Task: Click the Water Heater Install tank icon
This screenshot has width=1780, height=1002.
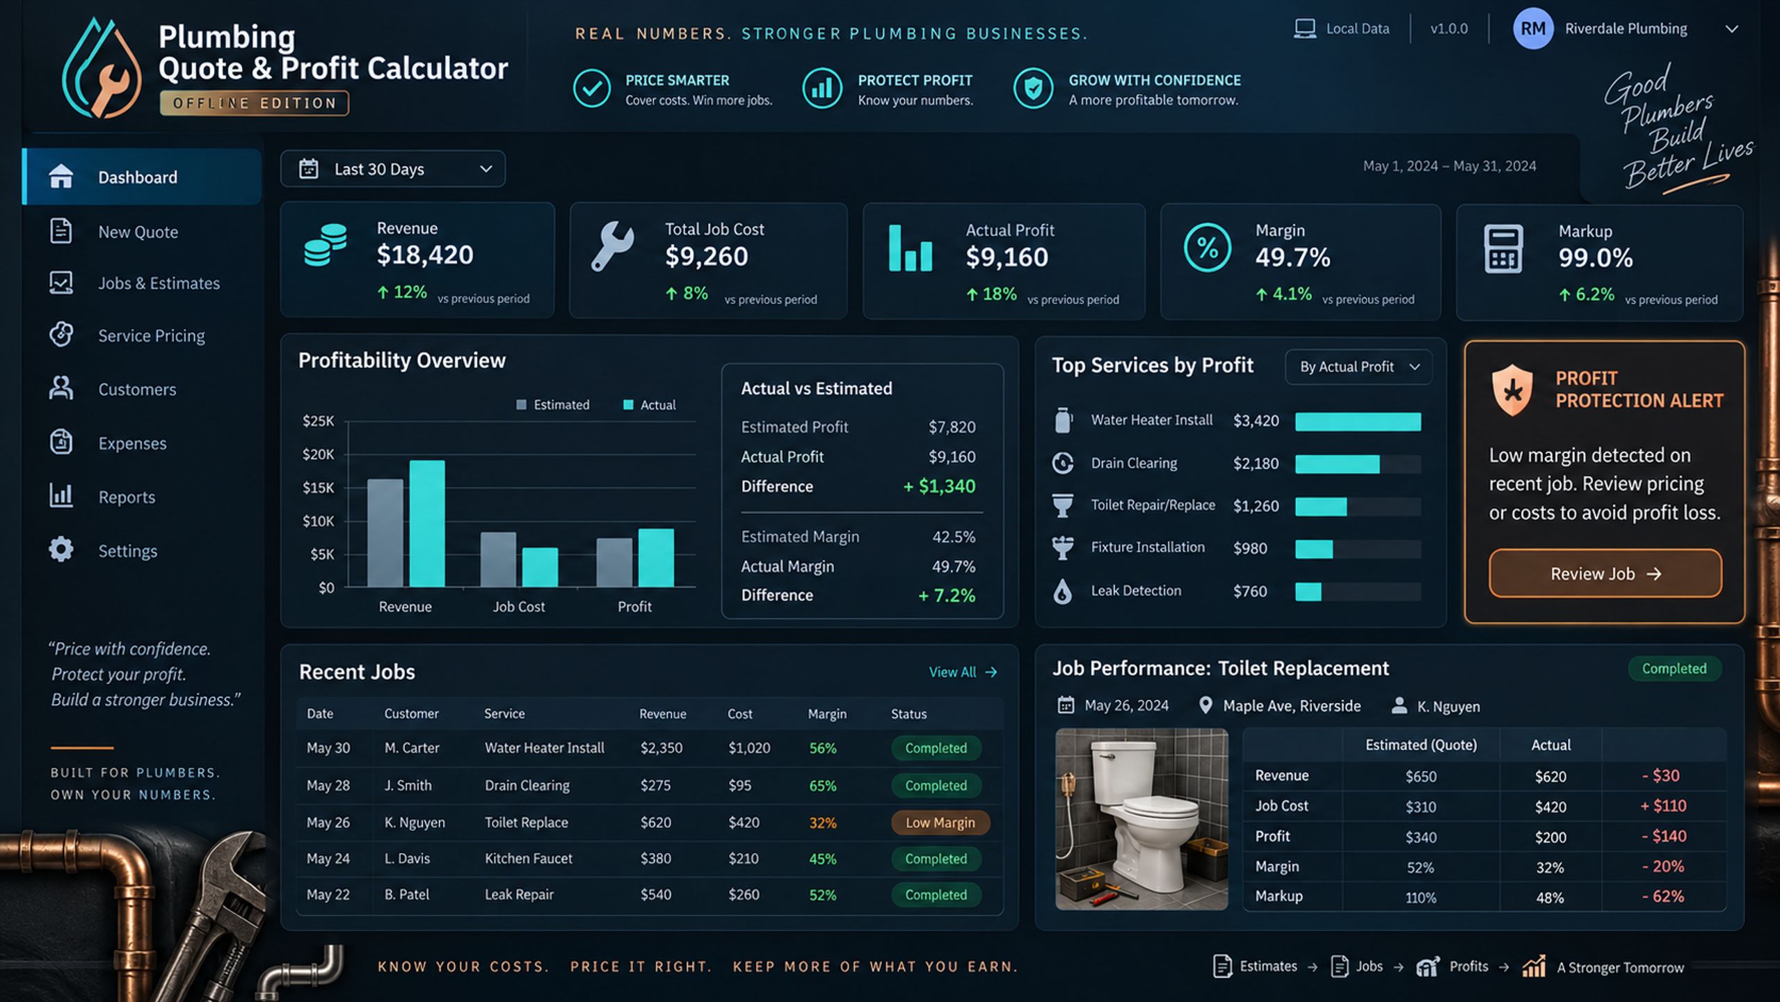Action: click(1063, 420)
